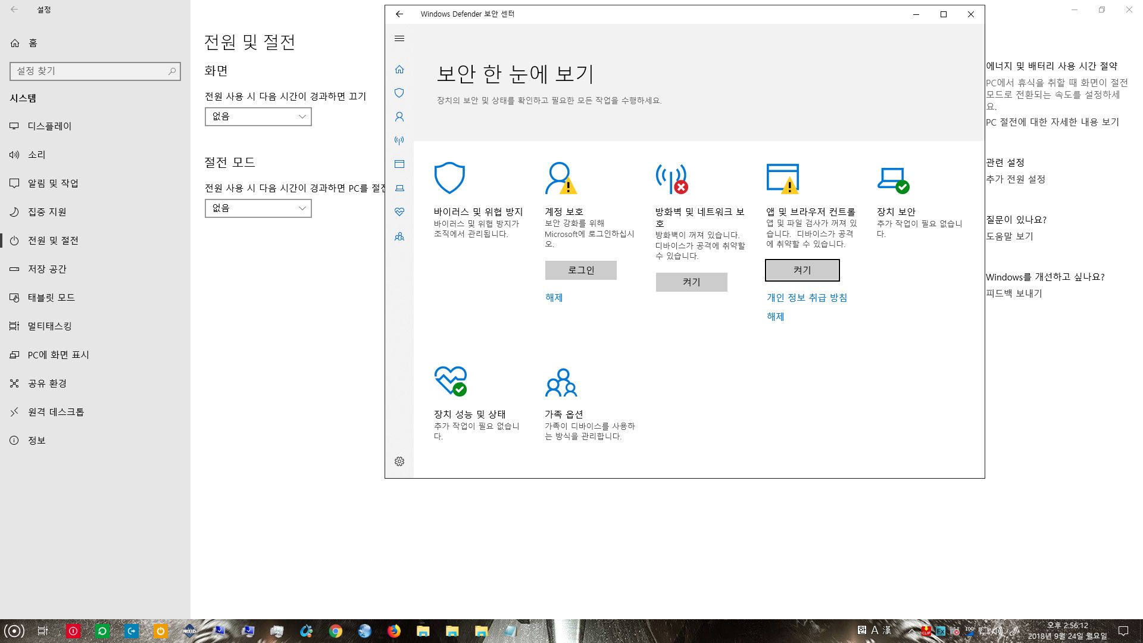Dismiss account protection warning via 해제 link
Screen dimensions: 1143x643
pyautogui.click(x=554, y=298)
